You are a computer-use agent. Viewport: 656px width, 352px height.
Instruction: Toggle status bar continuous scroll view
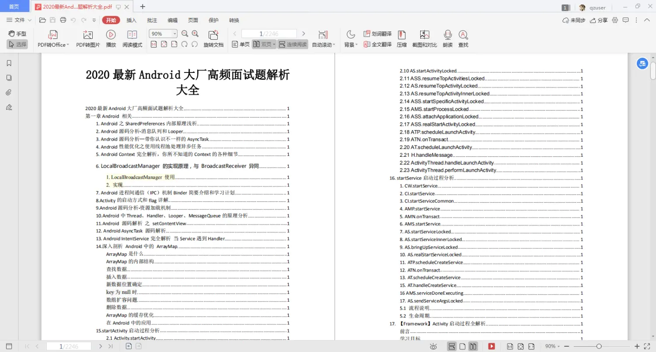click(x=452, y=346)
